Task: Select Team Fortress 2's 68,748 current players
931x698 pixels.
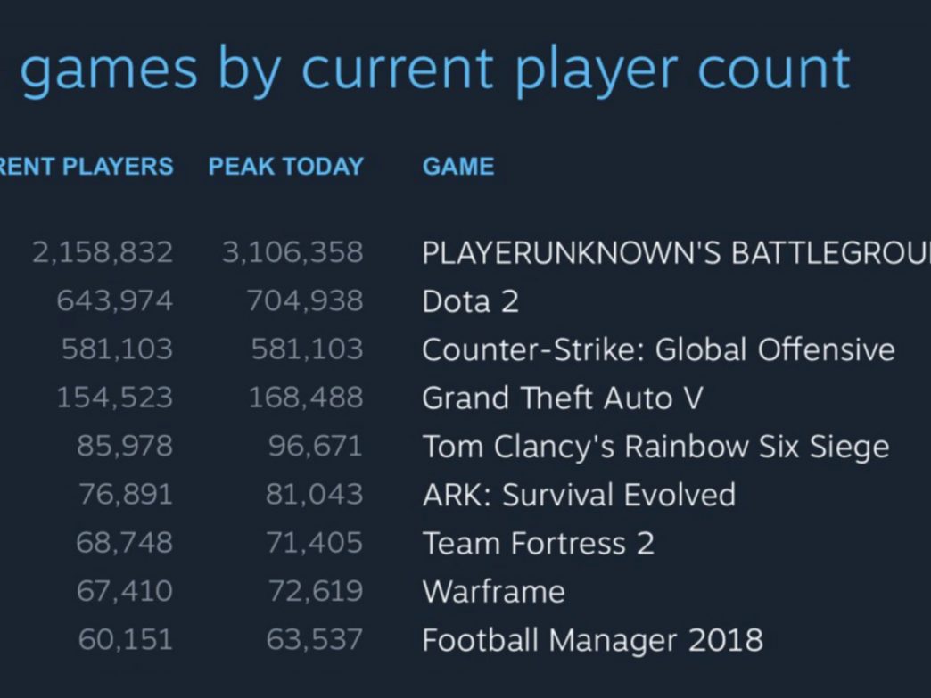Action: (x=124, y=543)
